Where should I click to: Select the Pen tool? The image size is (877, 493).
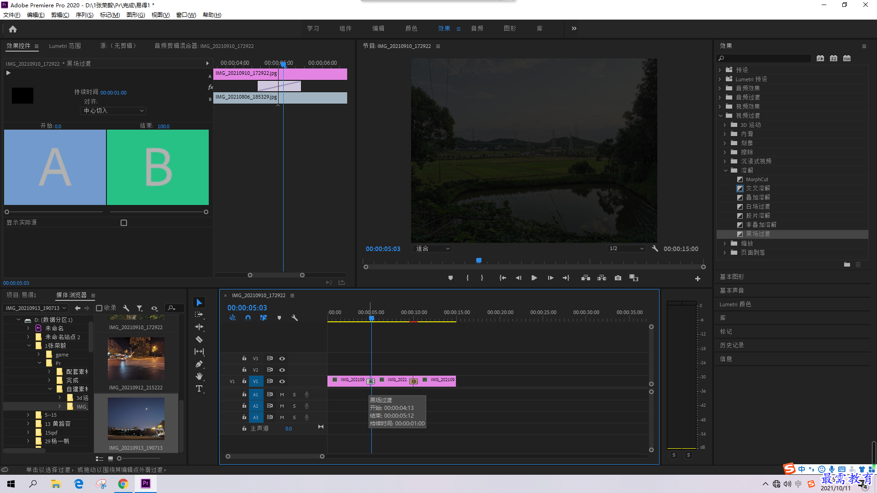(x=199, y=364)
